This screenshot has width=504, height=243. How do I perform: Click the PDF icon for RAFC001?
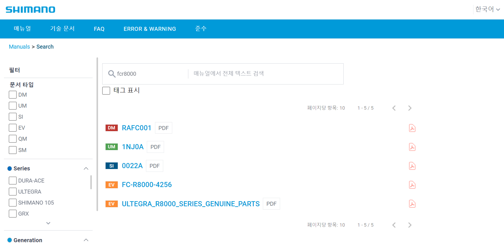coord(412,128)
